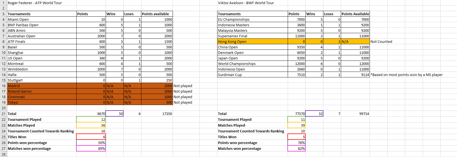Select the Points header in Federer's table
The width and height of the screenshot is (457, 157).
[x=91, y=14]
